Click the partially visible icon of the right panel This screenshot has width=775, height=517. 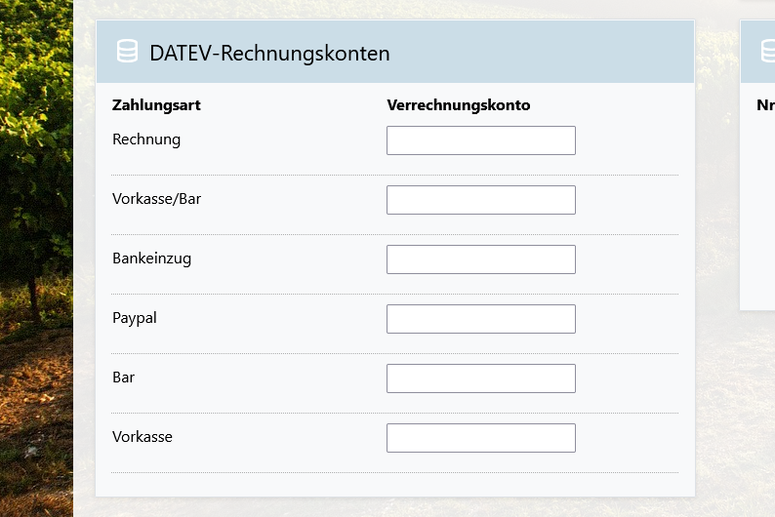pos(769,53)
